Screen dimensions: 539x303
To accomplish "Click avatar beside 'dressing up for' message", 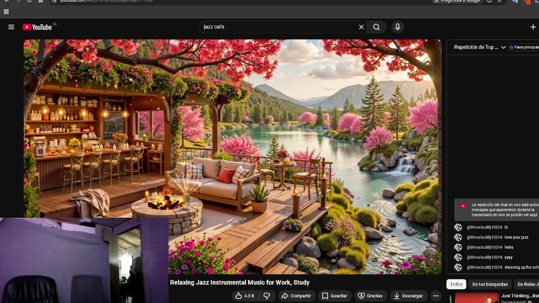I will (x=458, y=267).
